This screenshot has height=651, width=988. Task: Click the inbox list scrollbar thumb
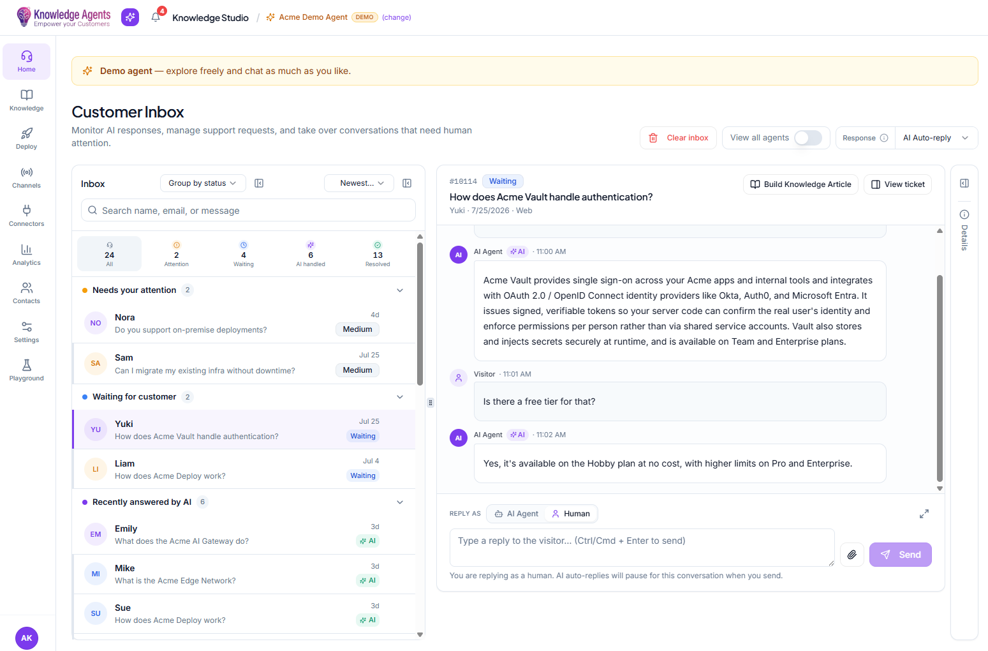coord(420,313)
